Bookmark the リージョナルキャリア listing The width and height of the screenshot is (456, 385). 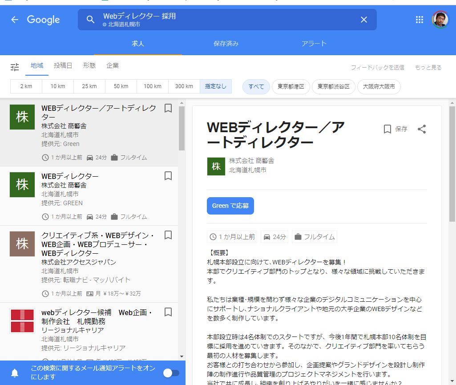click(168, 312)
